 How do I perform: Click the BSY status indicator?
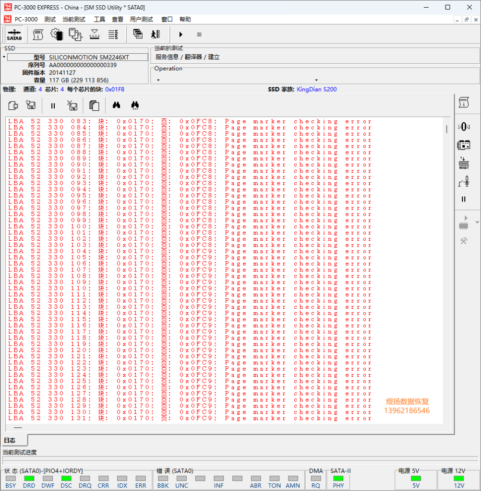11,478
